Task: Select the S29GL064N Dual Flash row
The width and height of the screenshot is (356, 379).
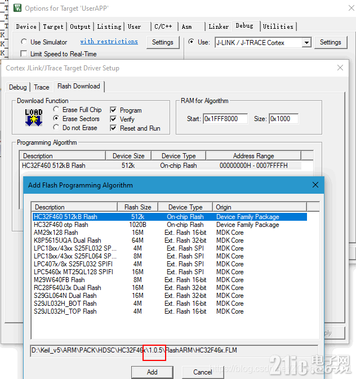Action: click(170, 296)
